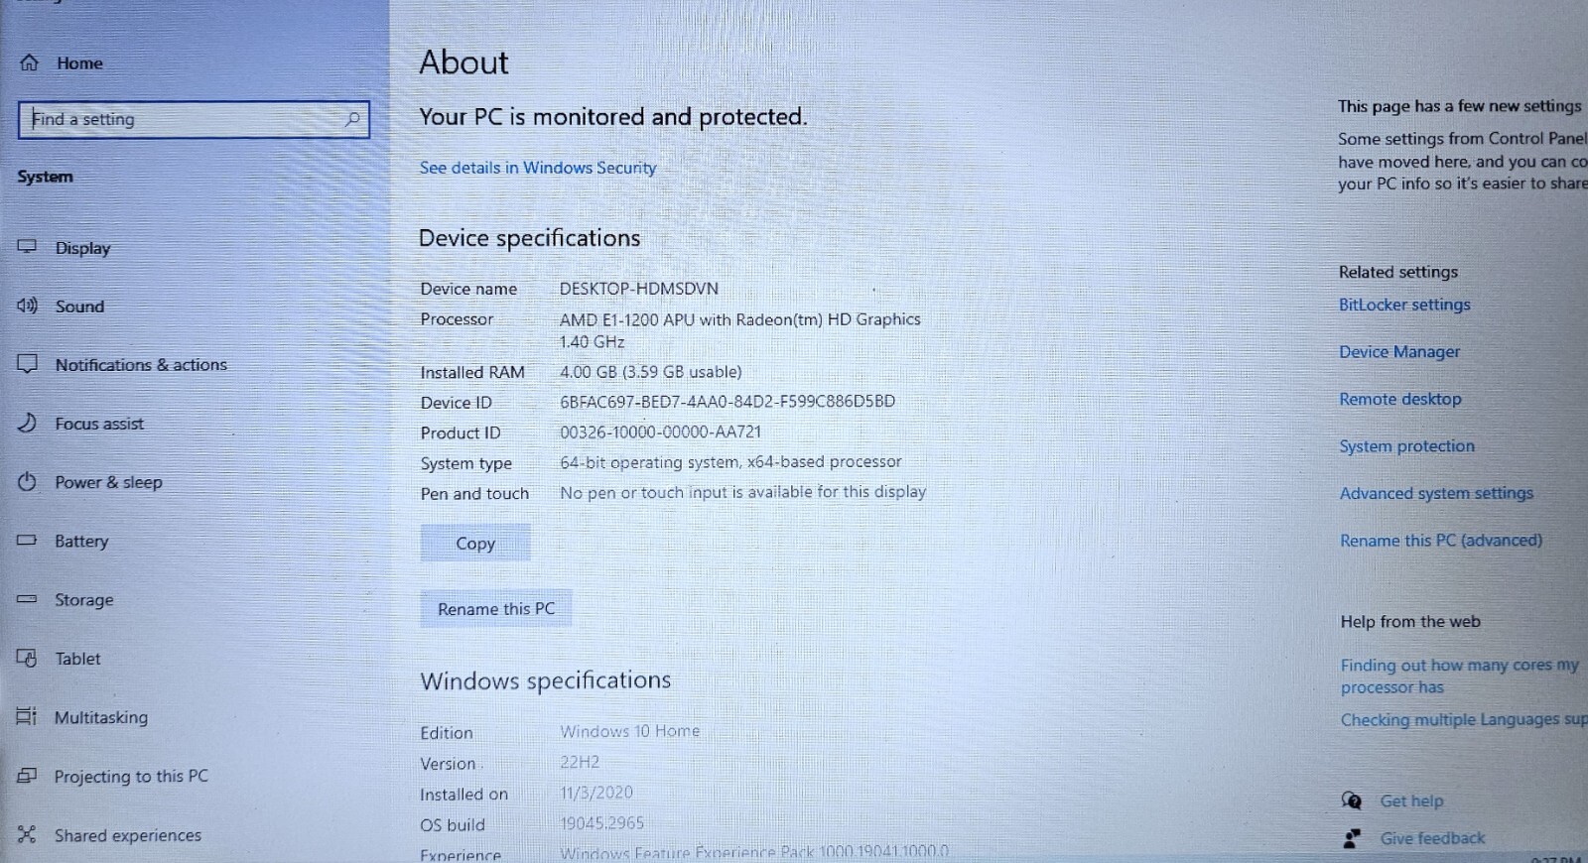
Task: Open BitLocker settings link
Action: click(1404, 305)
